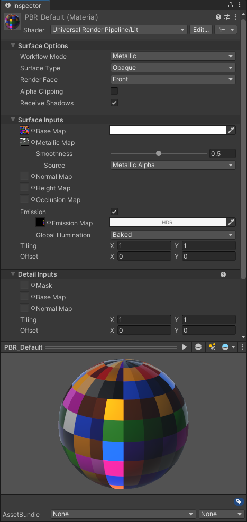This screenshot has height=522, width=247.
Task: Open Workflow Mode dropdown
Action: point(173,56)
